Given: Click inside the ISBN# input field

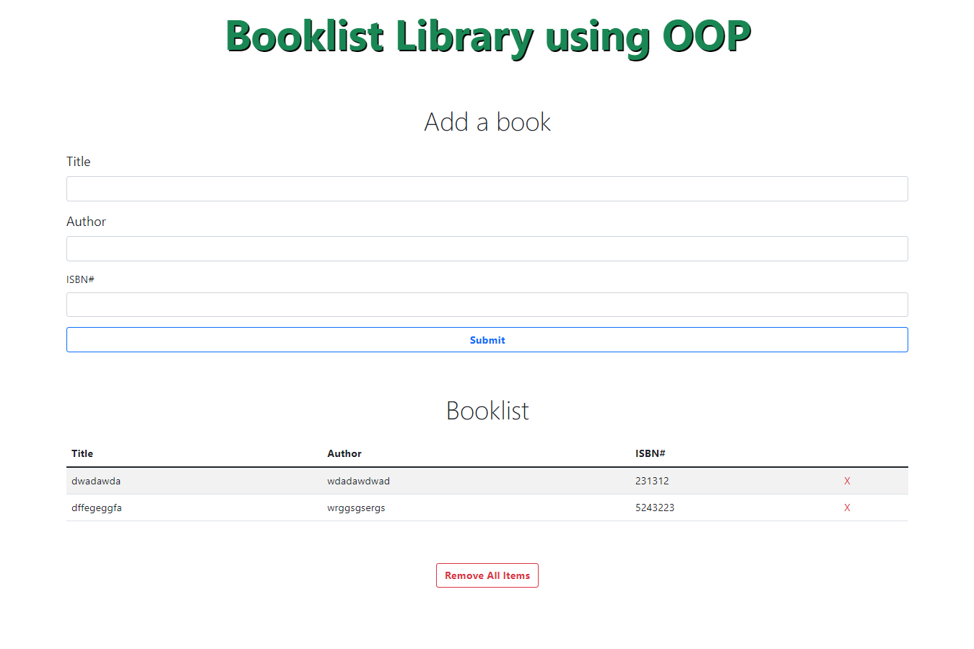Looking at the screenshot, I should (x=487, y=304).
